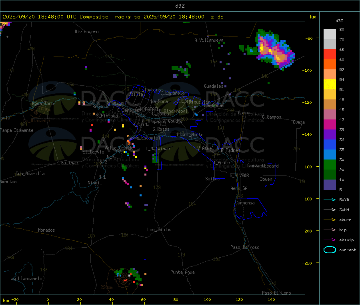Click the 0 km bottom axis label
The image size is (360, 305).
[x=48, y=299]
